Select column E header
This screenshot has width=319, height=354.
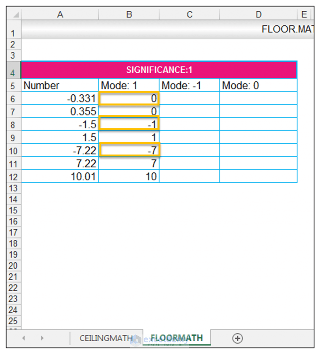(x=304, y=15)
